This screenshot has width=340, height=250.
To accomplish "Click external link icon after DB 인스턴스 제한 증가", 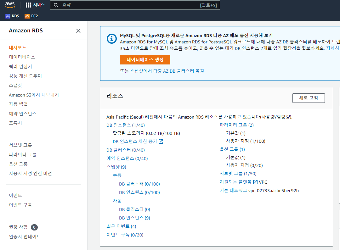I will [x=161, y=142].
